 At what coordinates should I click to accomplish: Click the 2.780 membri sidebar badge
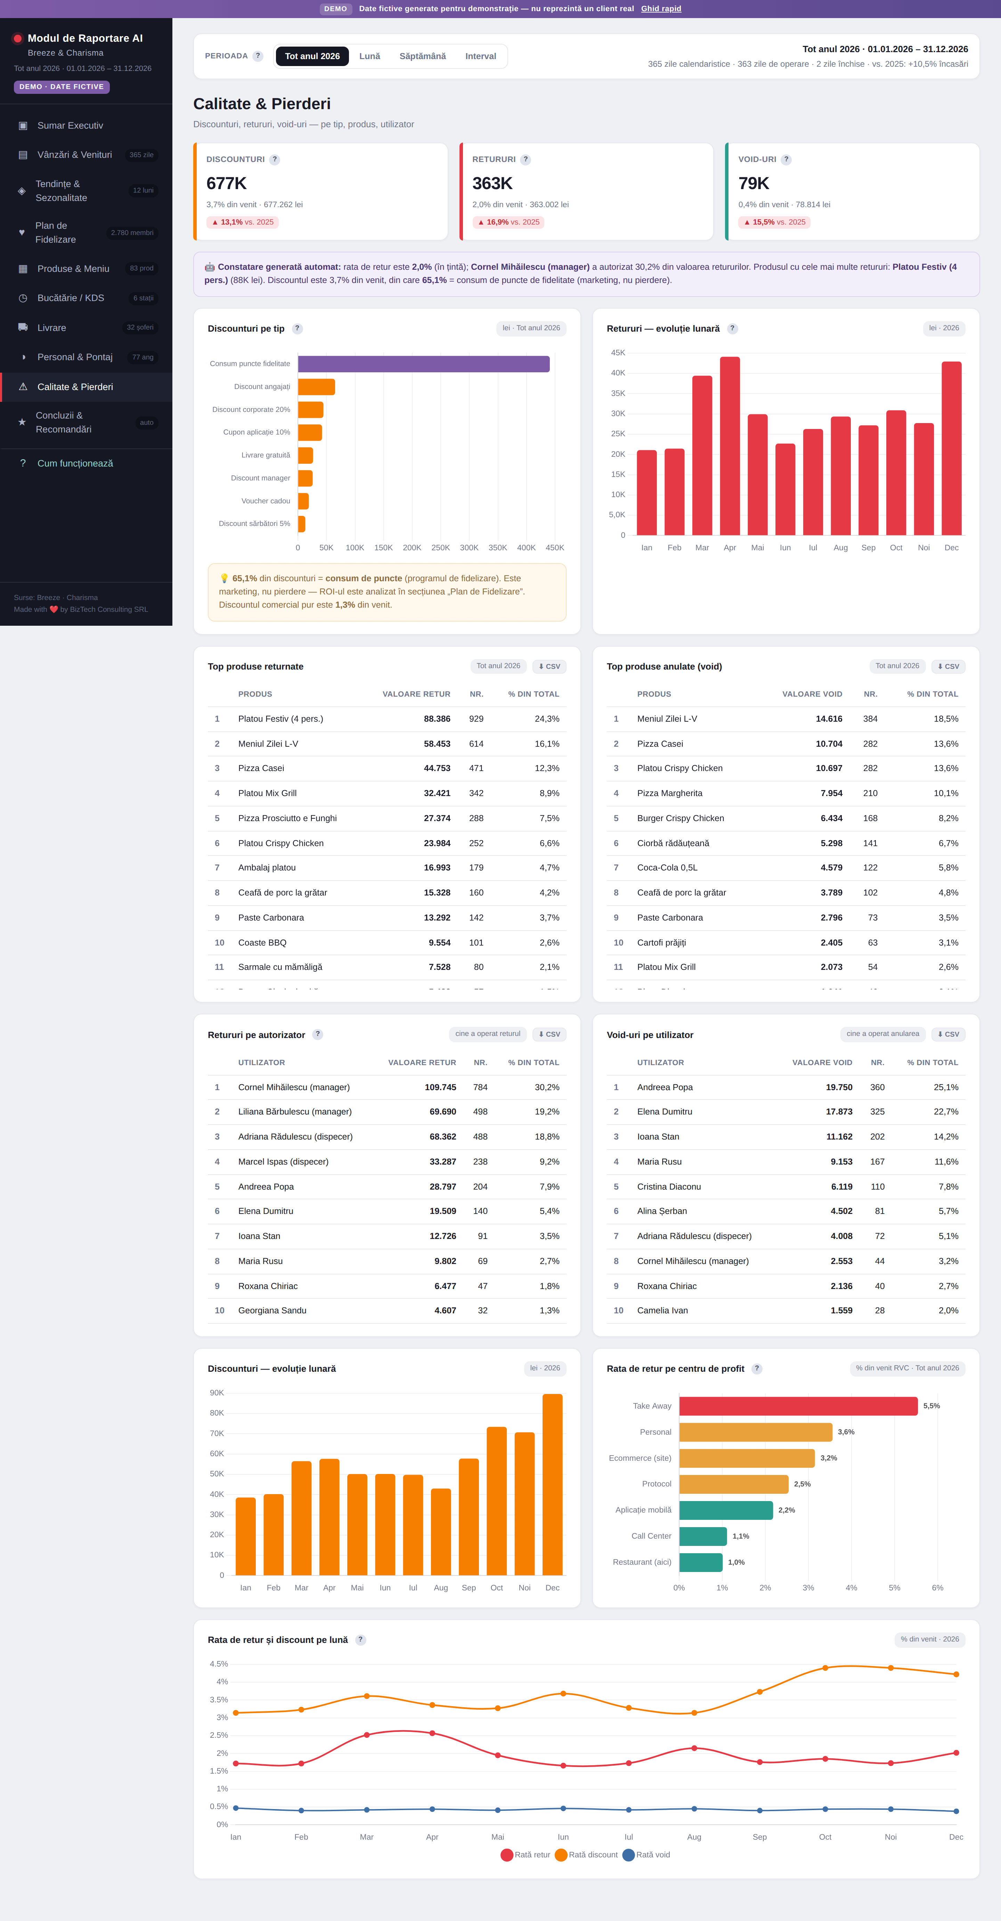tap(132, 233)
